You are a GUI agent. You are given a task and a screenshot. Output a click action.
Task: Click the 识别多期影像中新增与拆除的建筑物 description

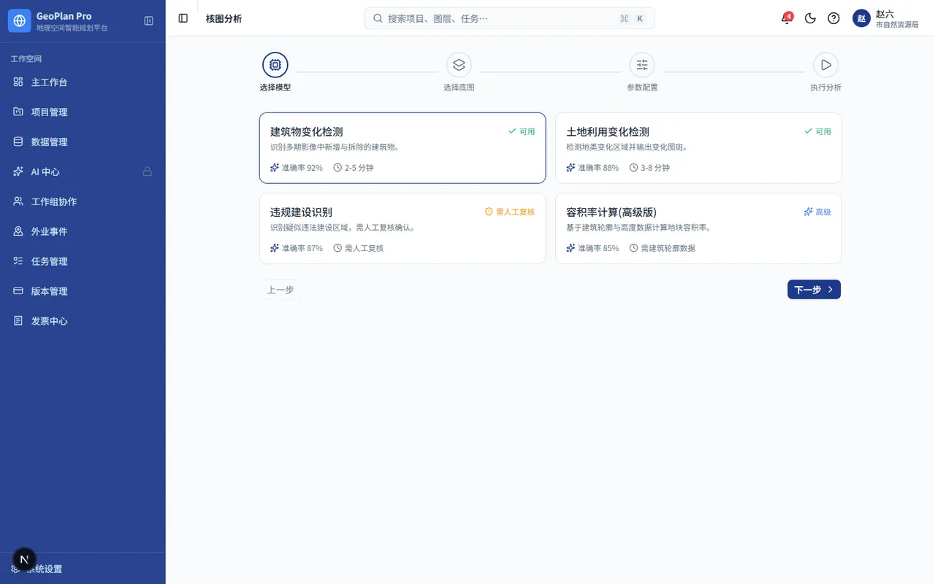click(335, 147)
